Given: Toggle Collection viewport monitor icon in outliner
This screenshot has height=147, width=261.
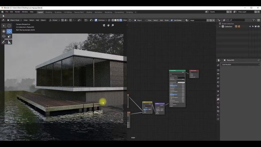Looking at the screenshot, I should 256,27.
